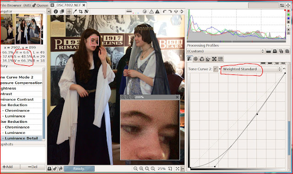Zoom preview to 100%
The height and width of the screenshot is (174, 293).
153,169
